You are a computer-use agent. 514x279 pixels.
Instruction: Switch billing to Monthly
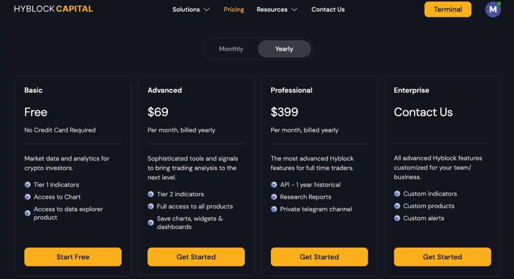point(231,49)
